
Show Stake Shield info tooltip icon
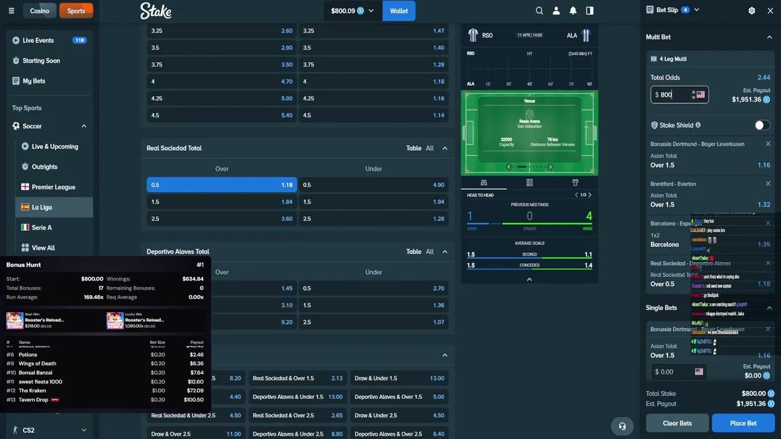coord(698,125)
